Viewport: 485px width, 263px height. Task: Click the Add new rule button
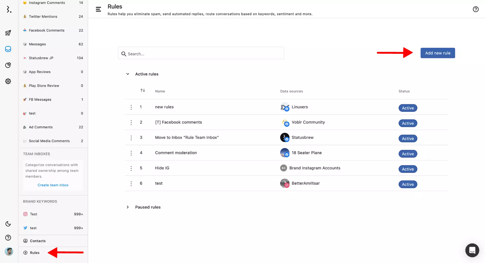pyautogui.click(x=438, y=53)
